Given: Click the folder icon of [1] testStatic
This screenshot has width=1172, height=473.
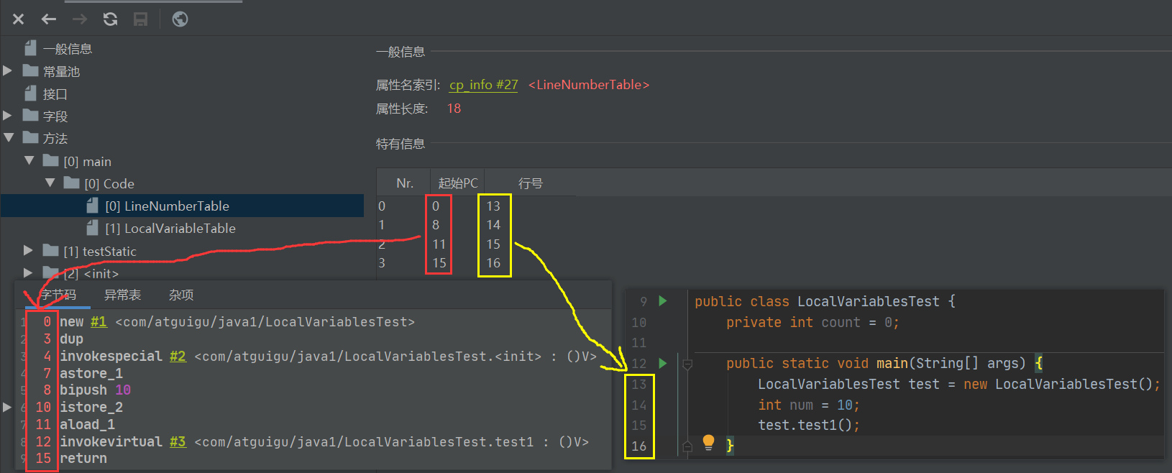Looking at the screenshot, I should (50, 250).
